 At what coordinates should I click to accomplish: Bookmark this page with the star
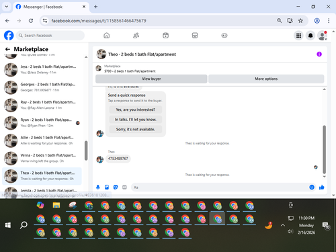300,21
